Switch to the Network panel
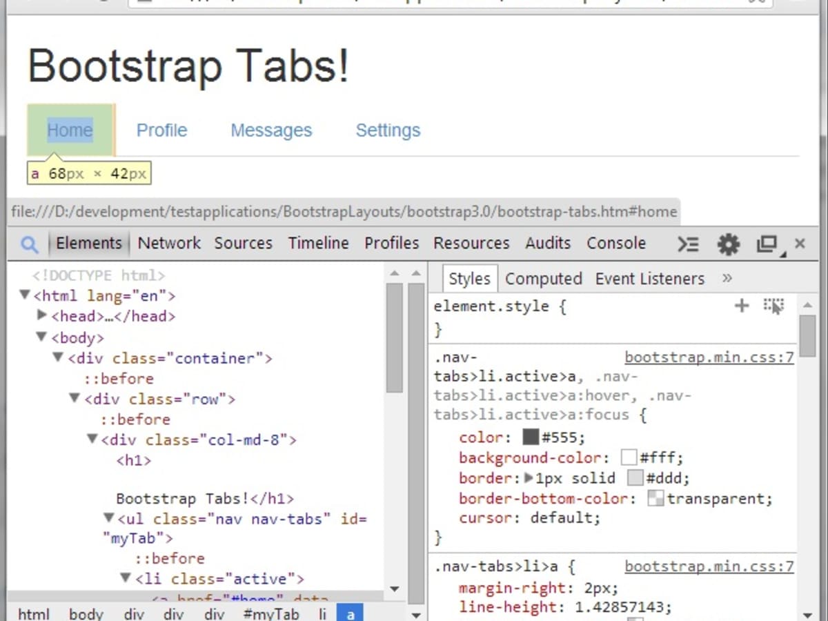The height and width of the screenshot is (621, 828). coord(169,243)
